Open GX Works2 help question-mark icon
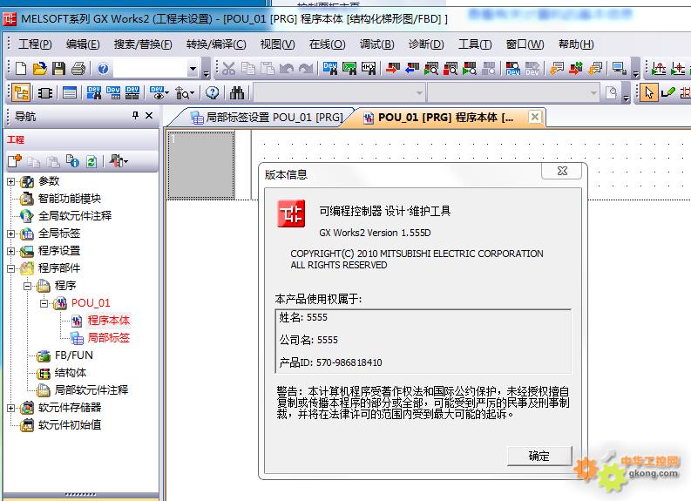 click(103, 69)
